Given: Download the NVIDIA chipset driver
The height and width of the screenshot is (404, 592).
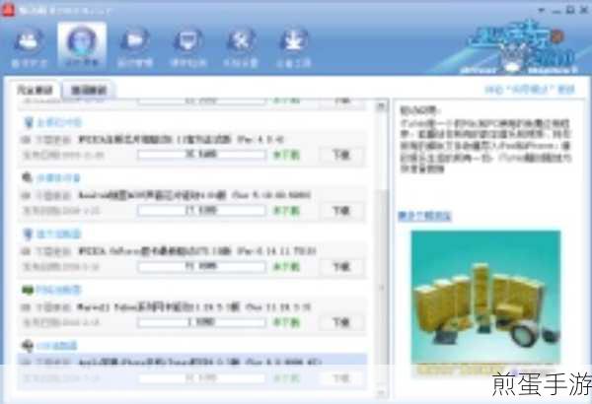Looking at the screenshot, I should click(x=341, y=155).
